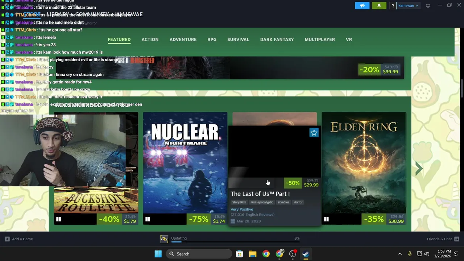Click the Steam page vertical scrollbar
464x261 pixels.
click(462, 88)
